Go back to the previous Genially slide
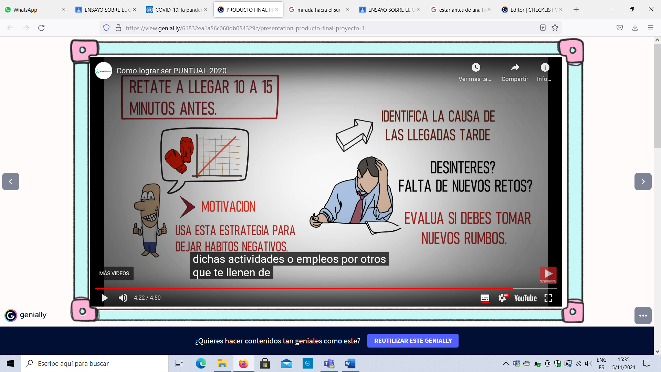Screen dimensions: 661x372 [10, 182]
